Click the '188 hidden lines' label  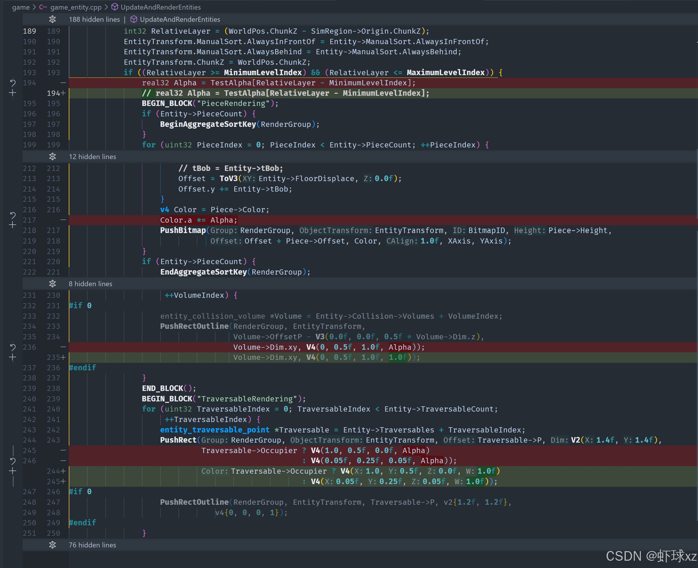(94, 19)
